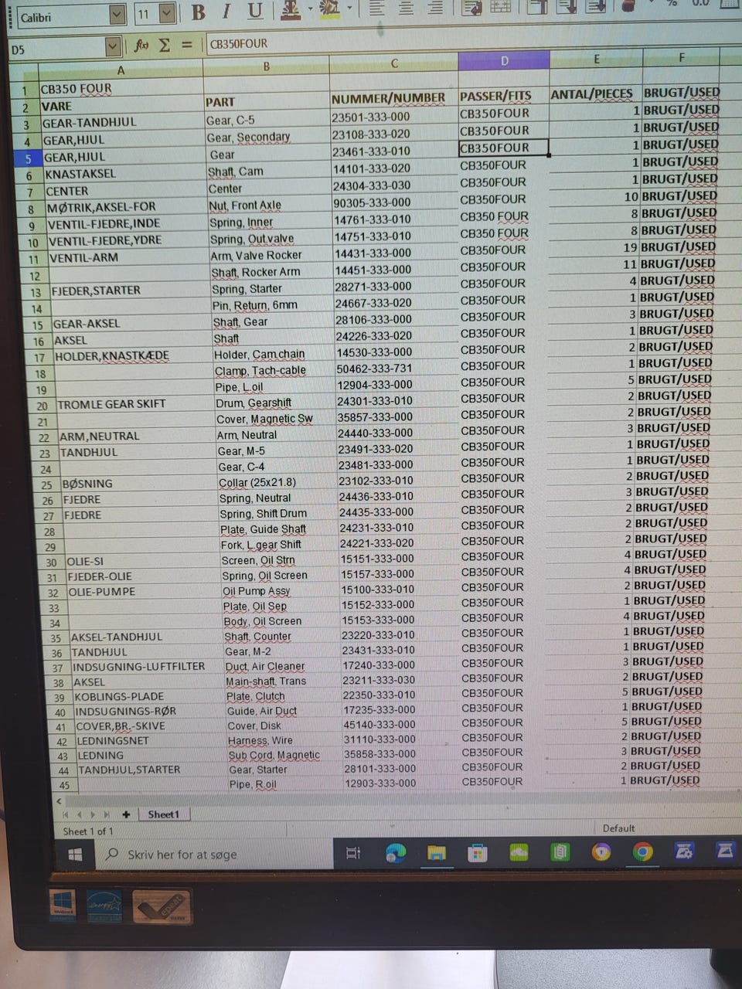Toggle bold formatting
Image resolution: width=742 pixels, height=989 pixels.
point(198,12)
